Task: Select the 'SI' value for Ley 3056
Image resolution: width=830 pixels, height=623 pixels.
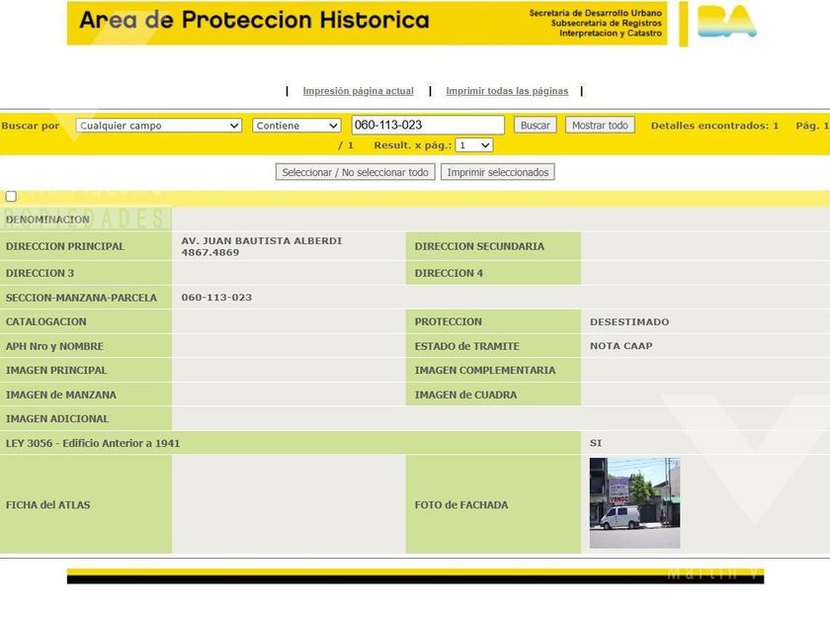Action: point(596,443)
